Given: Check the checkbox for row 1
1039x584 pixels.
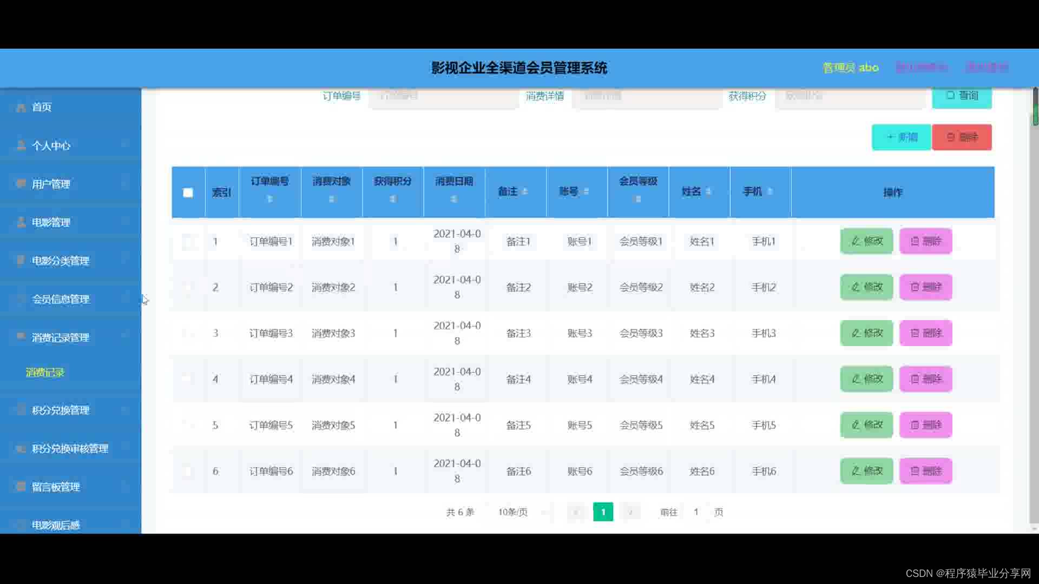Looking at the screenshot, I should pyautogui.click(x=188, y=241).
